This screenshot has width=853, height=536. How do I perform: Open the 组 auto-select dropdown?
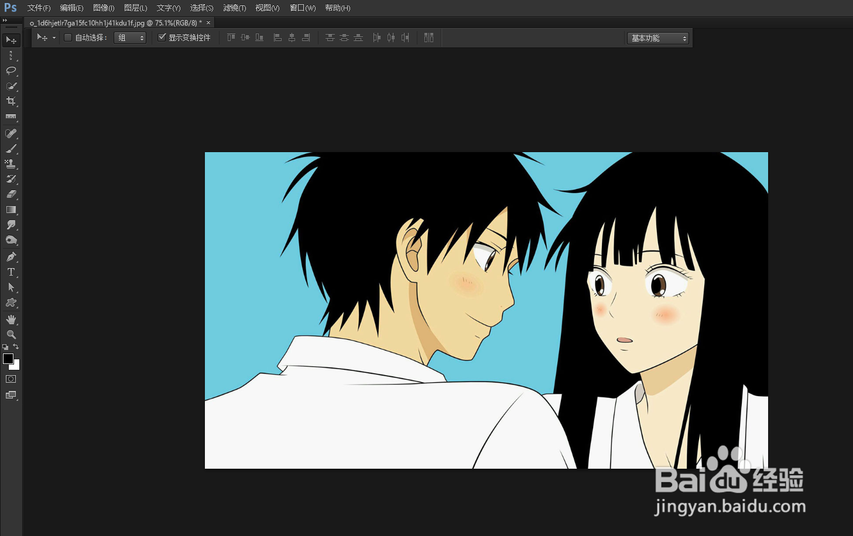(130, 38)
